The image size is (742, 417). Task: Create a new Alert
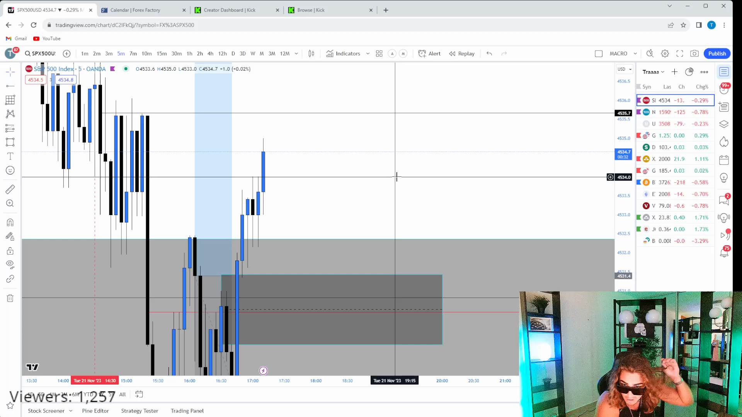429,54
